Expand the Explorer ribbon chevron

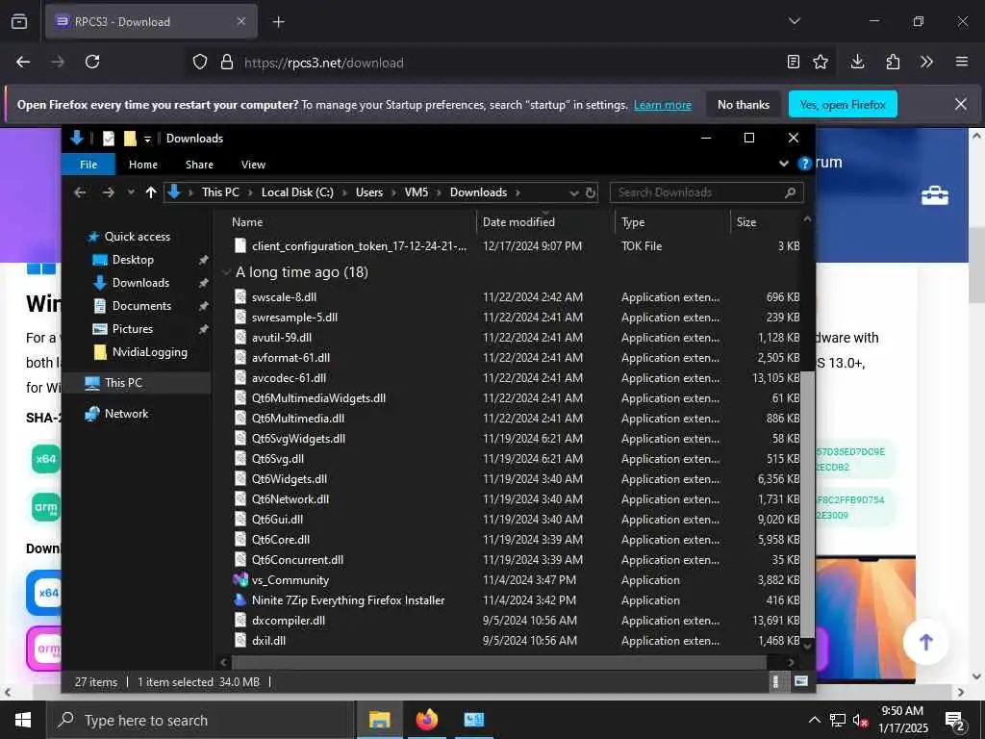click(784, 164)
